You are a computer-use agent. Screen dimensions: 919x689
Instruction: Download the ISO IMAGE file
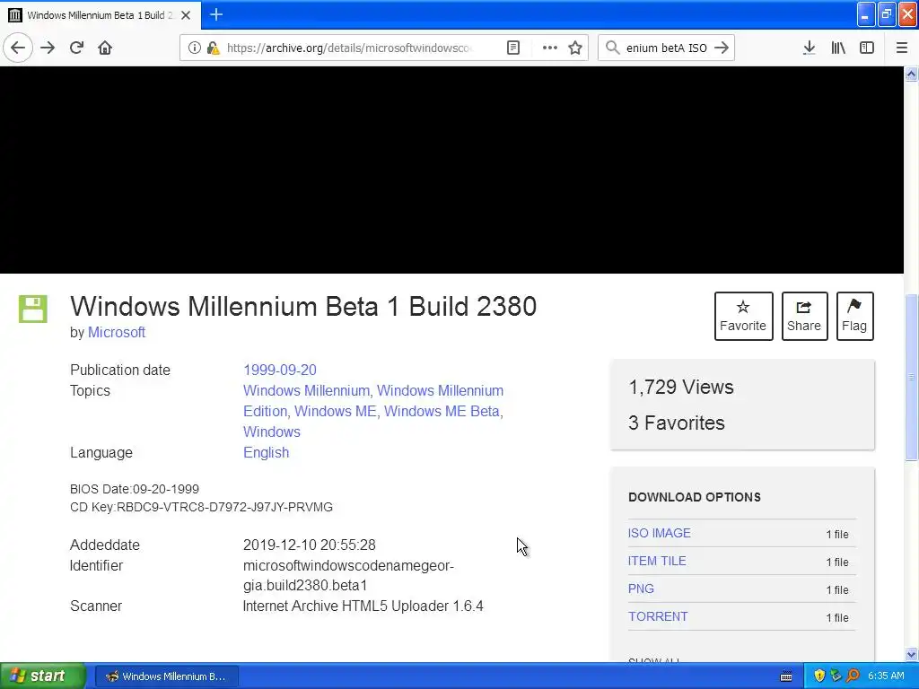coord(659,533)
